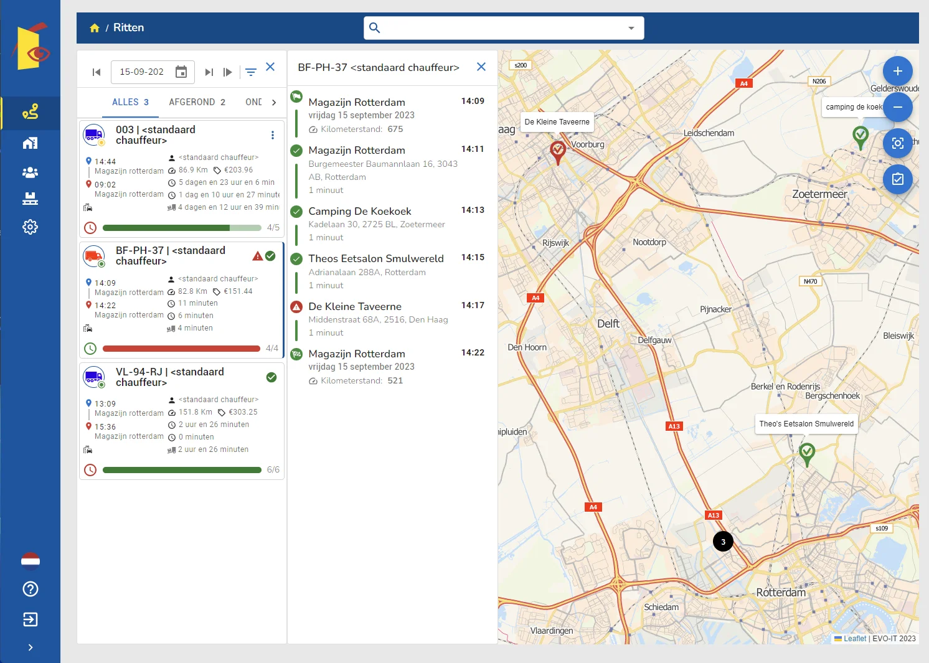Click the map zoom in plus button
929x663 pixels.
point(897,71)
